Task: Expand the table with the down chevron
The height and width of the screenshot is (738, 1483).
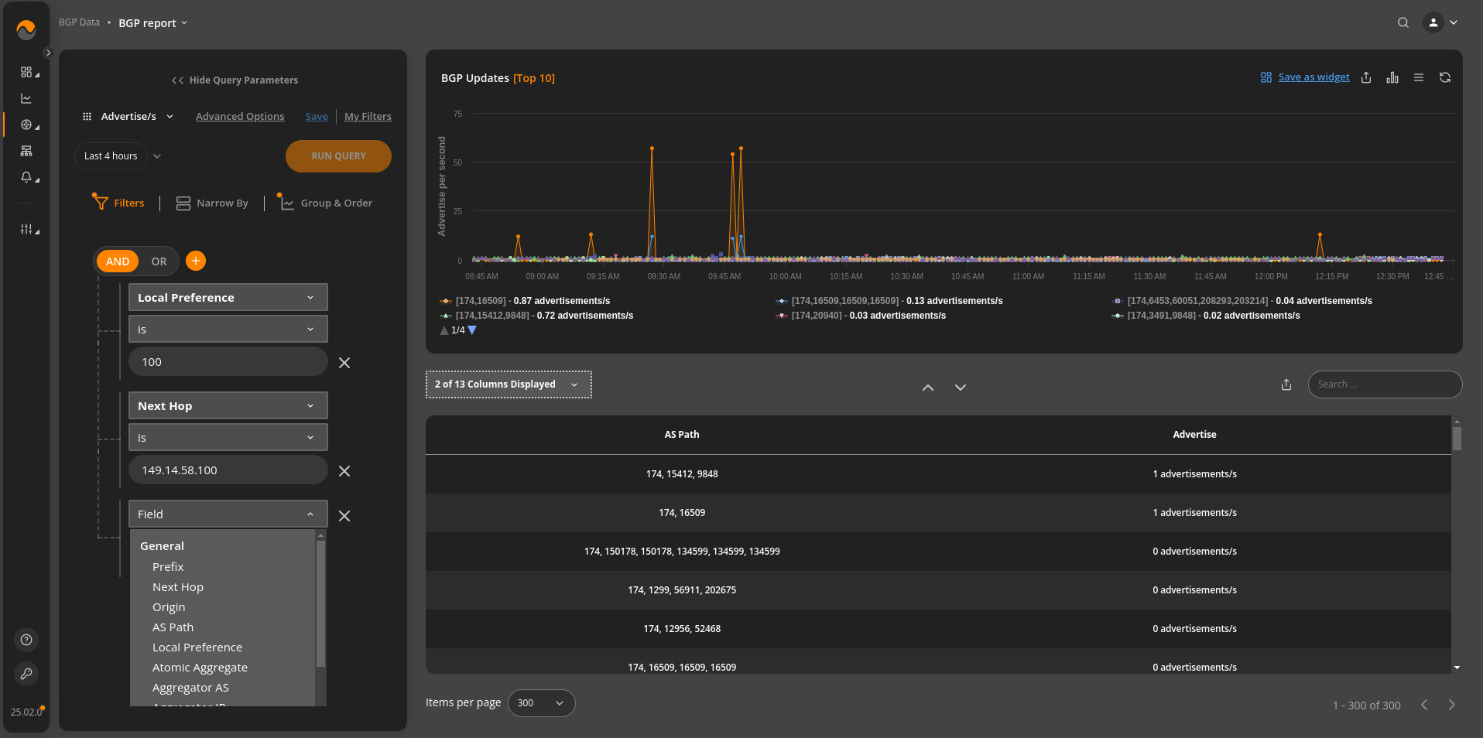Action: (961, 388)
